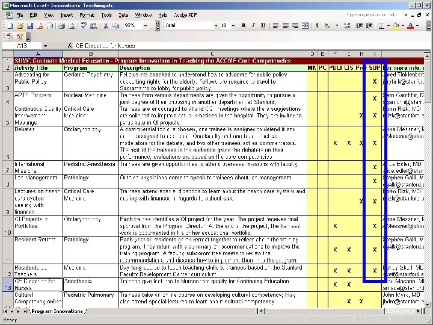
Task: Expand Formatting toolbar options chevron
Action: [429, 26]
